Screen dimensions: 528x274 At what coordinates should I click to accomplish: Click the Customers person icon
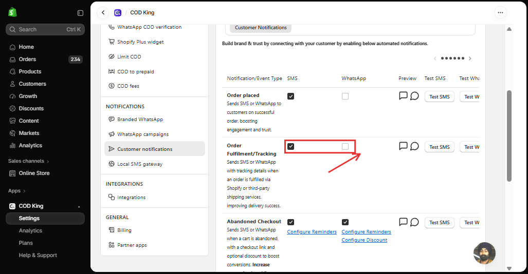[x=12, y=84]
